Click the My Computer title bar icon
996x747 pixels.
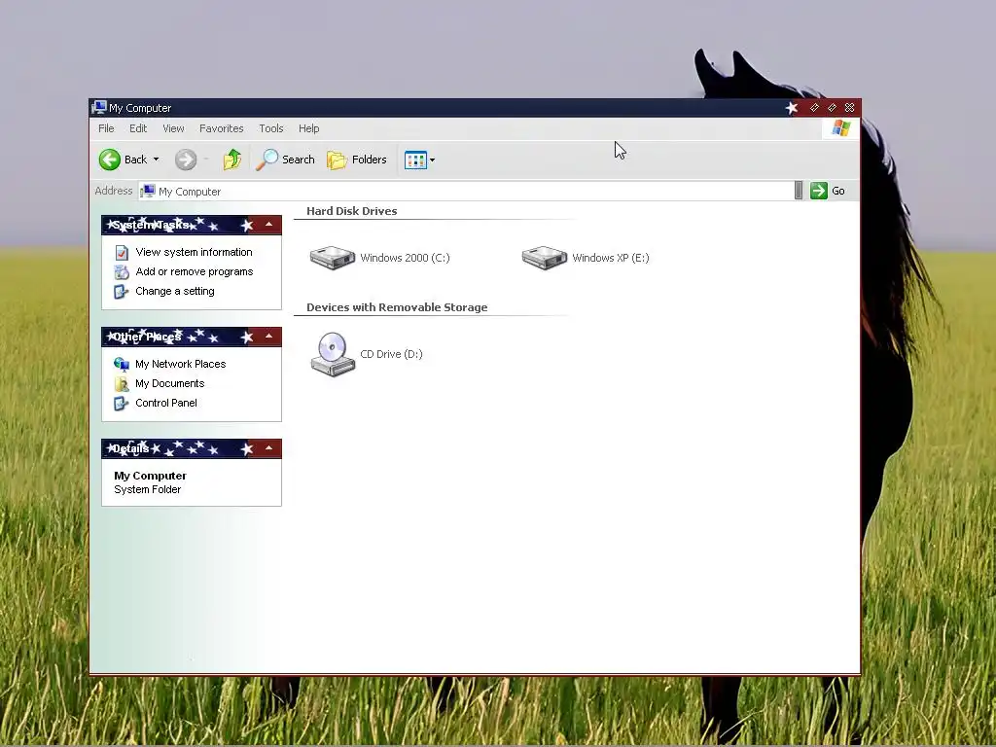coord(99,107)
